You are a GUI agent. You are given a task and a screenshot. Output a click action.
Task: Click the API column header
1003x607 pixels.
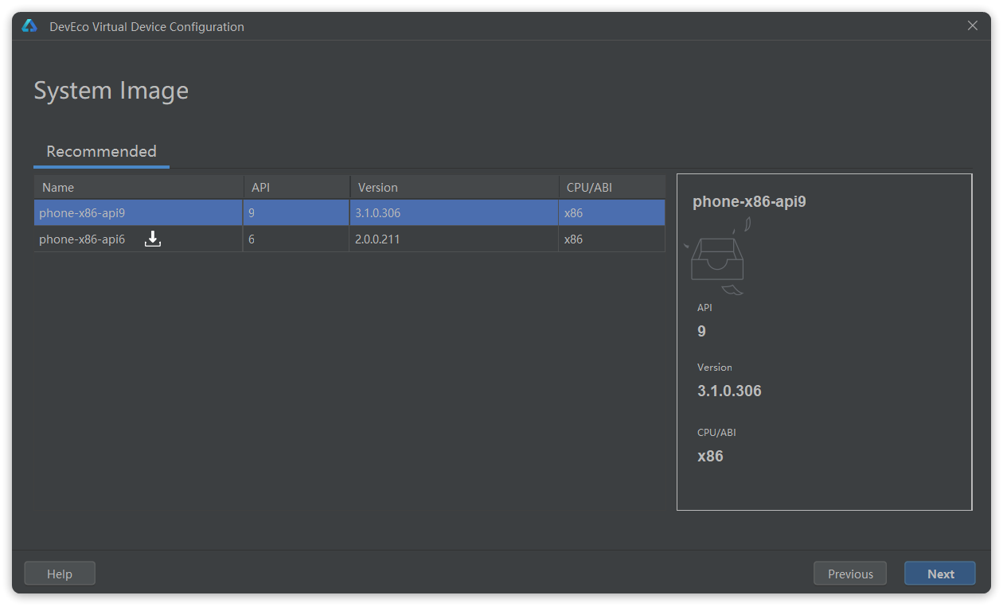(x=260, y=188)
